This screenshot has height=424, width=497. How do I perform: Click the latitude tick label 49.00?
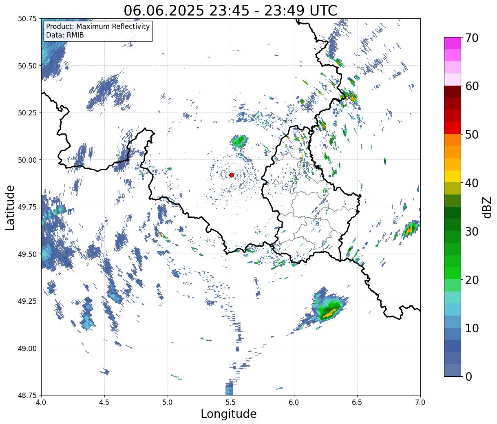[x=27, y=348]
